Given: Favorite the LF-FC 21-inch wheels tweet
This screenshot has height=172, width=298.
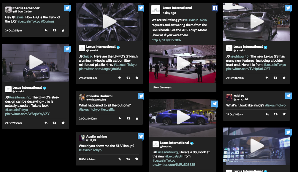Looking at the screenshot, I should point(137,78).
